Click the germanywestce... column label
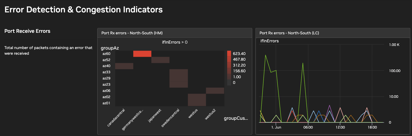 point(132,120)
